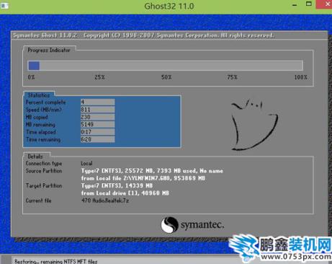Click the Symantec yin-yang logo
The height and width of the screenshot is (264, 332).
[169, 225]
